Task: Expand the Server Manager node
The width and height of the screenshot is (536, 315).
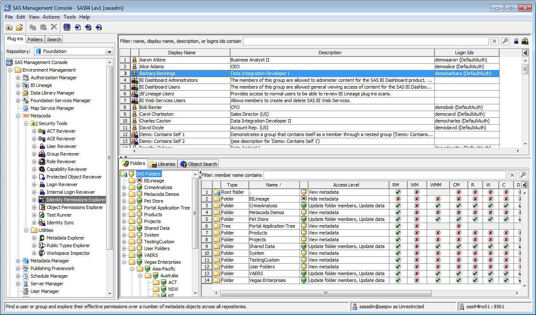Action: (18, 284)
